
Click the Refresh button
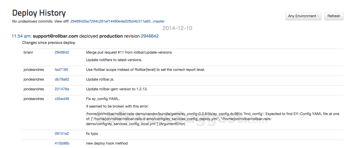coord(334,16)
